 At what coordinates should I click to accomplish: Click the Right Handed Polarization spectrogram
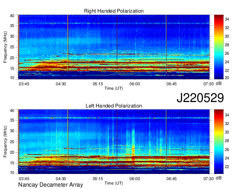click(x=114, y=47)
